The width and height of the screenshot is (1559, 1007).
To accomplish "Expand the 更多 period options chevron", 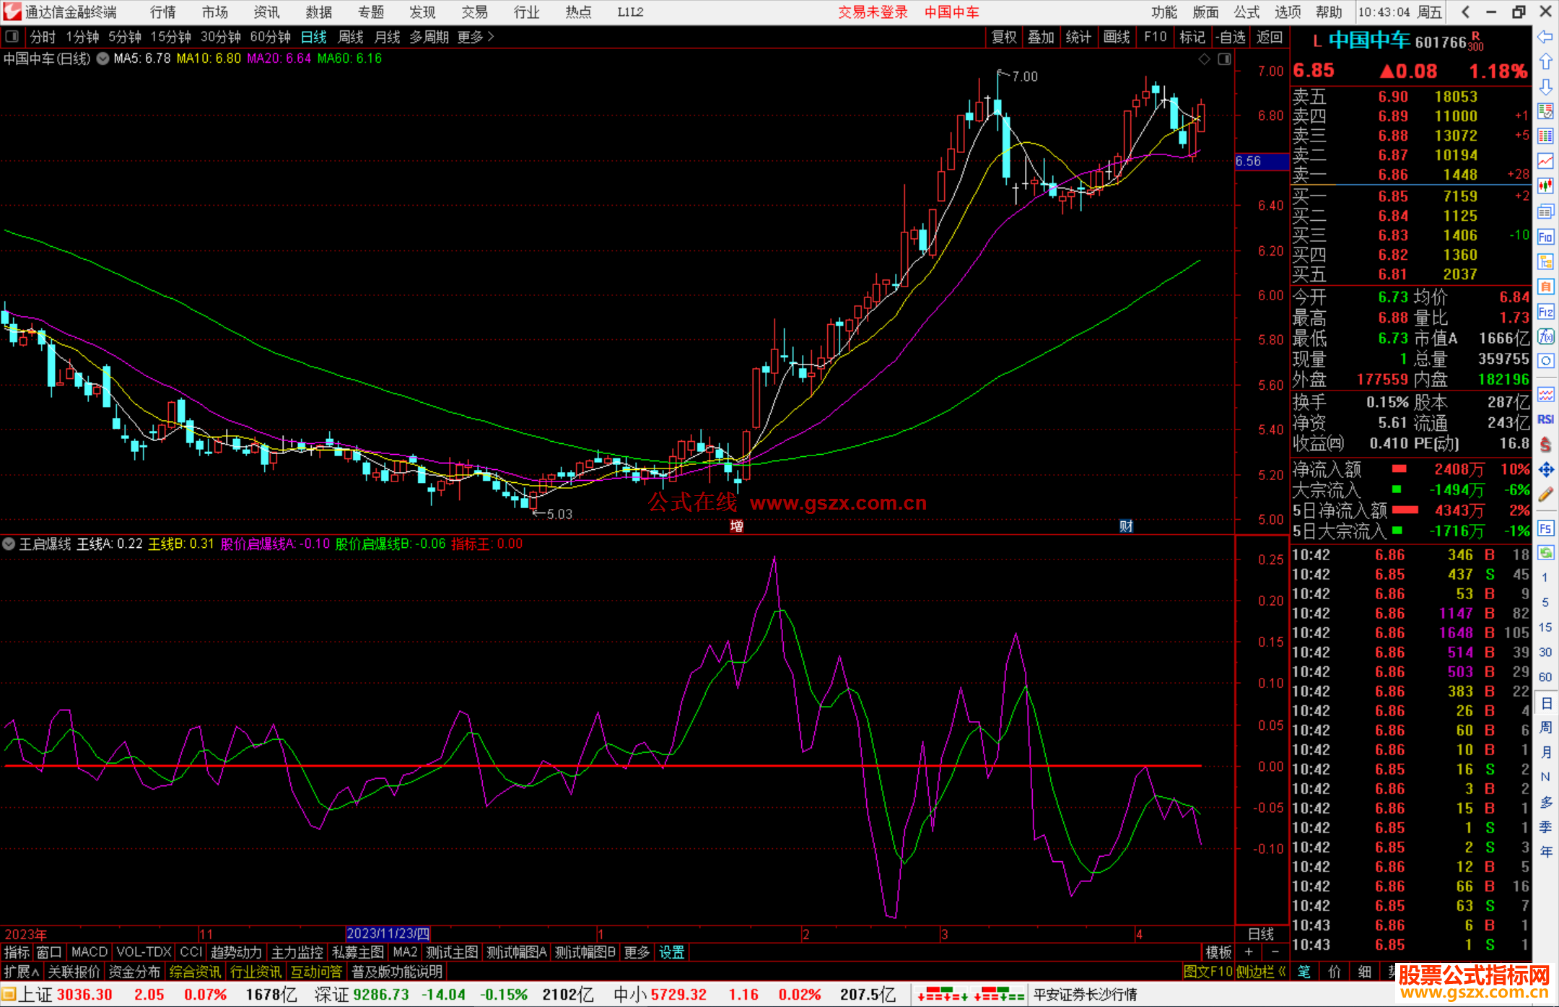I will point(491,36).
